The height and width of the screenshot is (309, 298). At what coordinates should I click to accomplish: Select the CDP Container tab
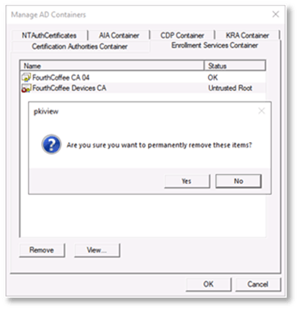(x=182, y=35)
